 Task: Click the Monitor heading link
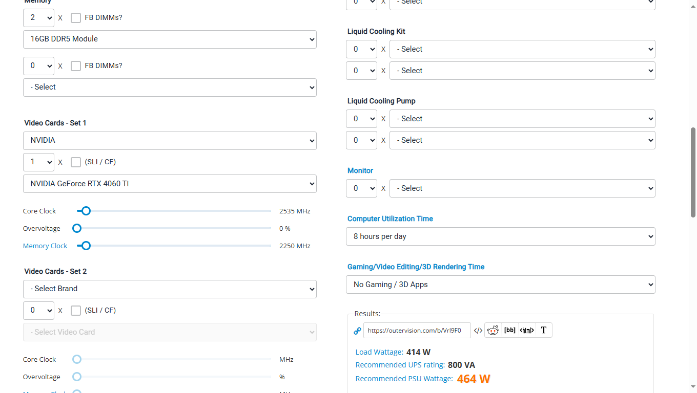pyautogui.click(x=360, y=171)
